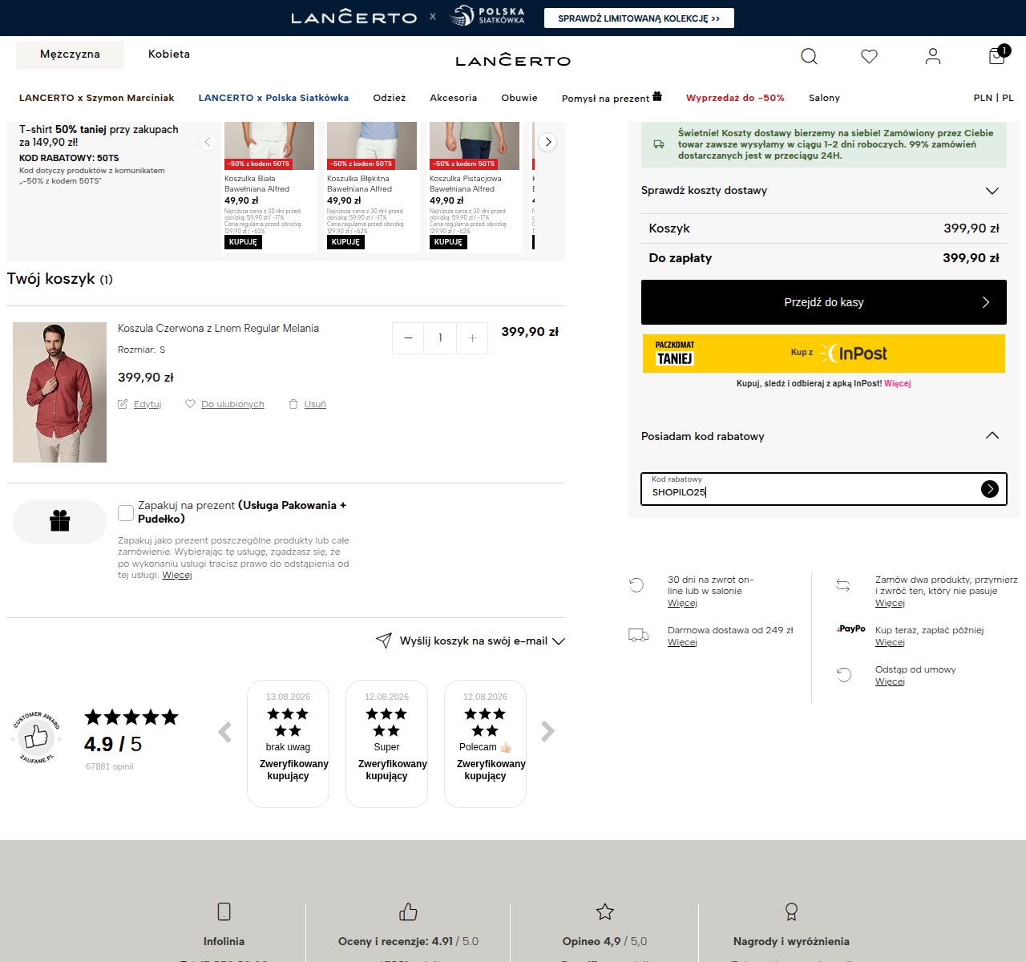The height and width of the screenshot is (962, 1026).
Task: Open the search magnifier icon
Action: point(810,56)
